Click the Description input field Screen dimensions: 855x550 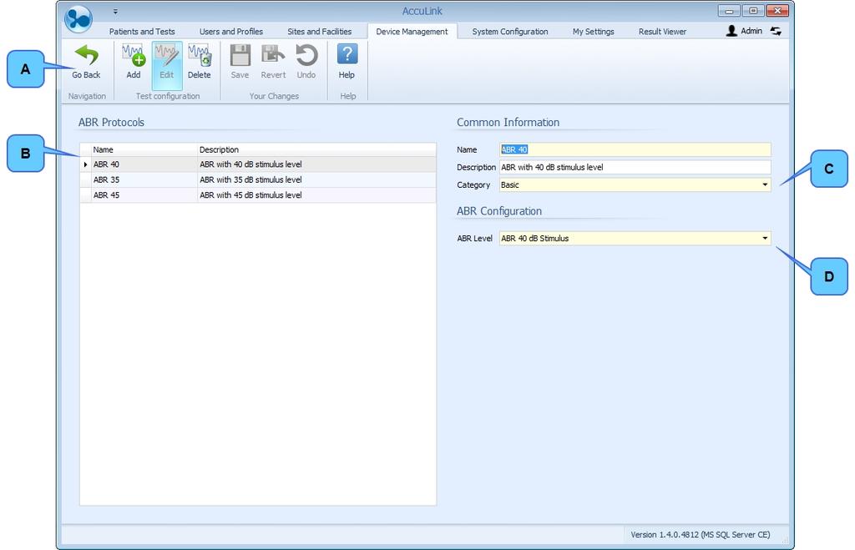[635, 168]
